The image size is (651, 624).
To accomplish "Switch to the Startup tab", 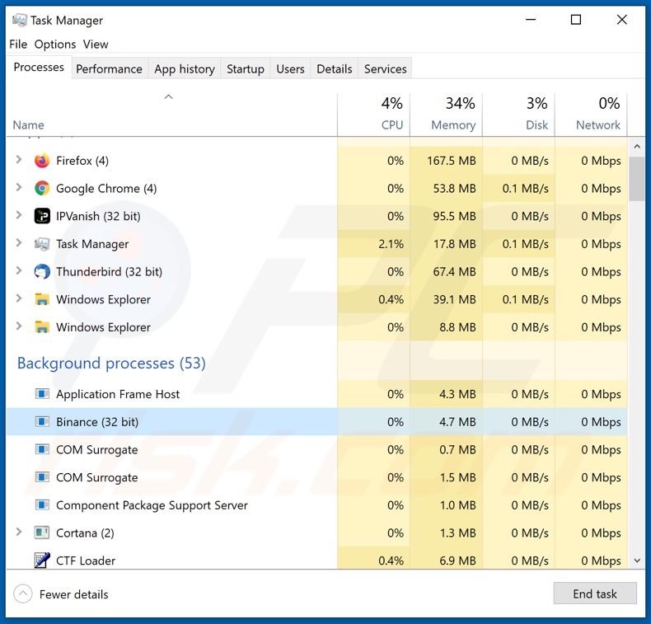I will 246,69.
